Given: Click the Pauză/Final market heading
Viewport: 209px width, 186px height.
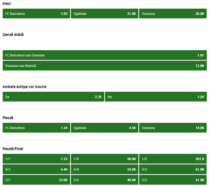Looking at the screenshot, I should coord(13,149).
